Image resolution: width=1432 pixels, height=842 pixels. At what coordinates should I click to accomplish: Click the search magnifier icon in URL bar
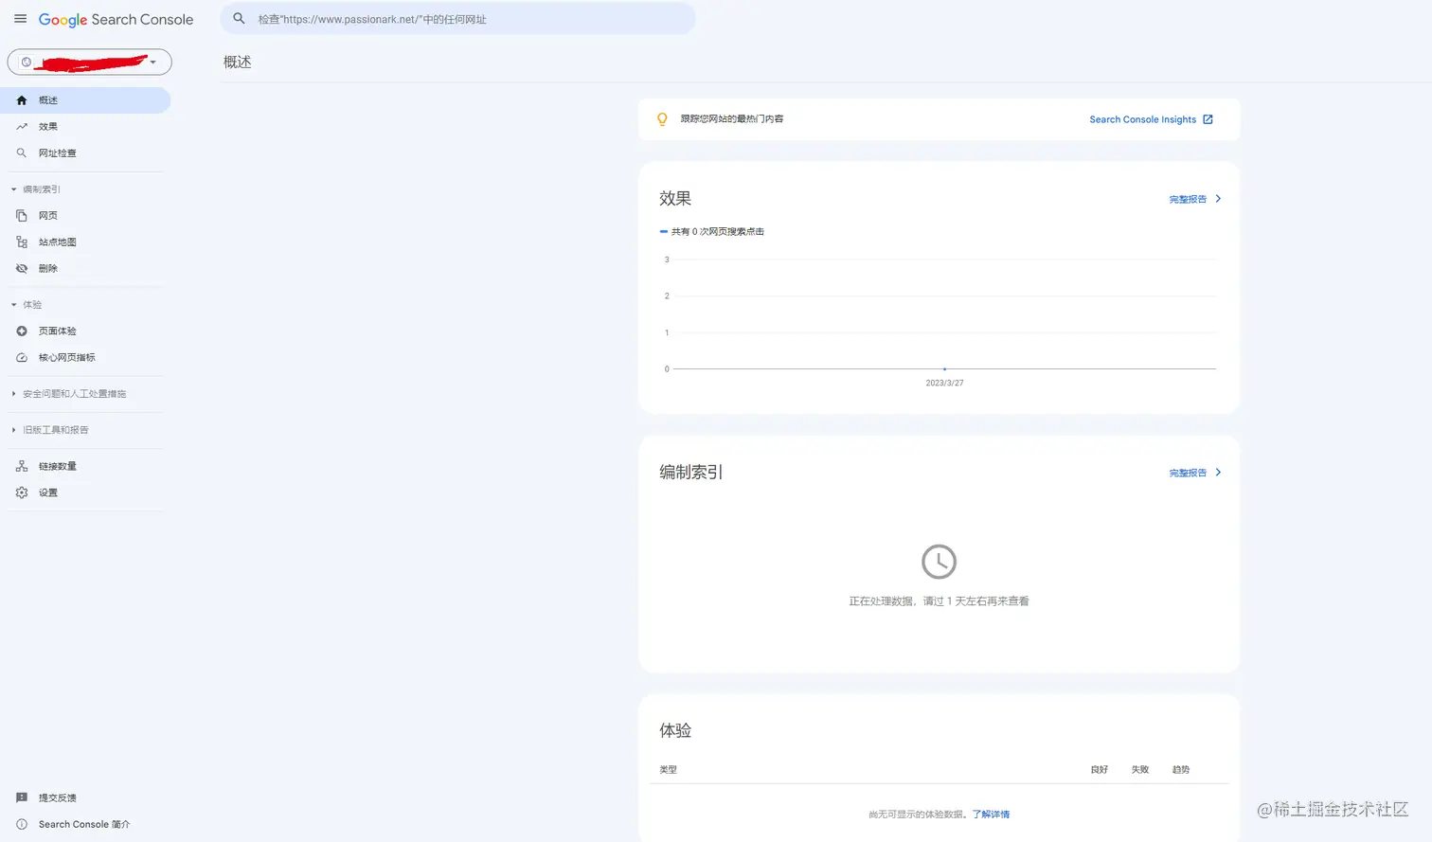click(x=239, y=18)
